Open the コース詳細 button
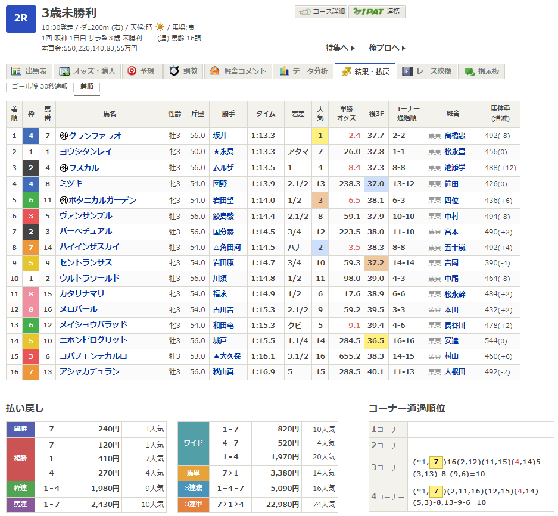The width and height of the screenshot is (558, 516). [x=320, y=11]
